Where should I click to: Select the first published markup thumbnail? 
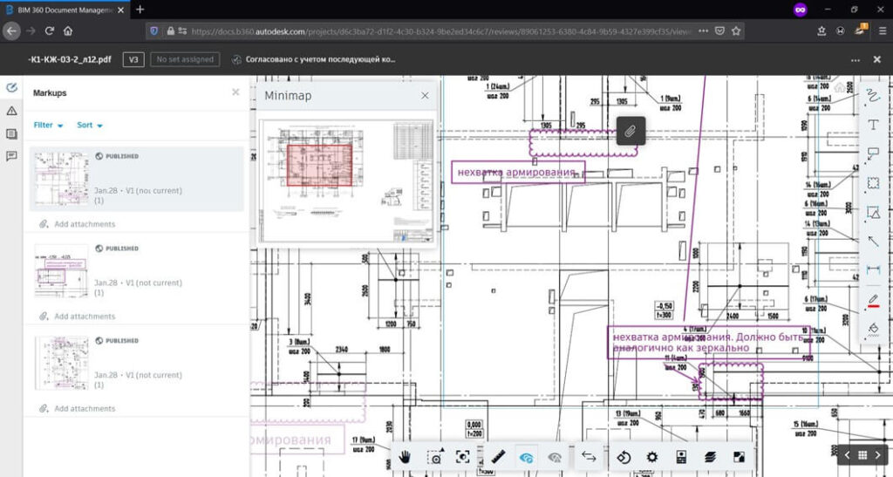pyautogui.click(x=62, y=179)
